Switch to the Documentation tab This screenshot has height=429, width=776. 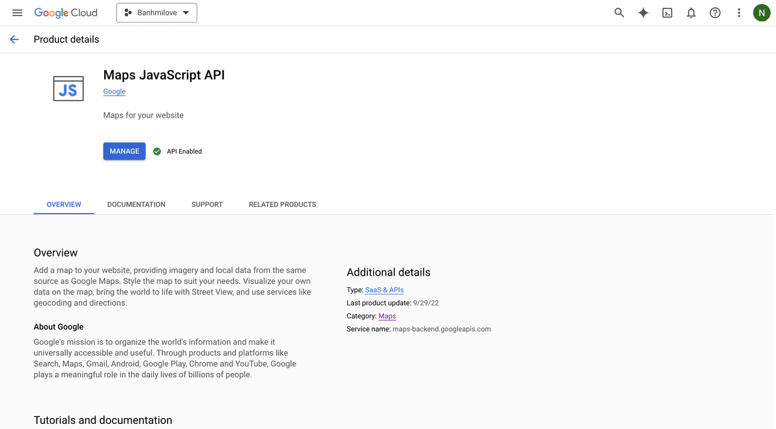click(x=136, y=204)
